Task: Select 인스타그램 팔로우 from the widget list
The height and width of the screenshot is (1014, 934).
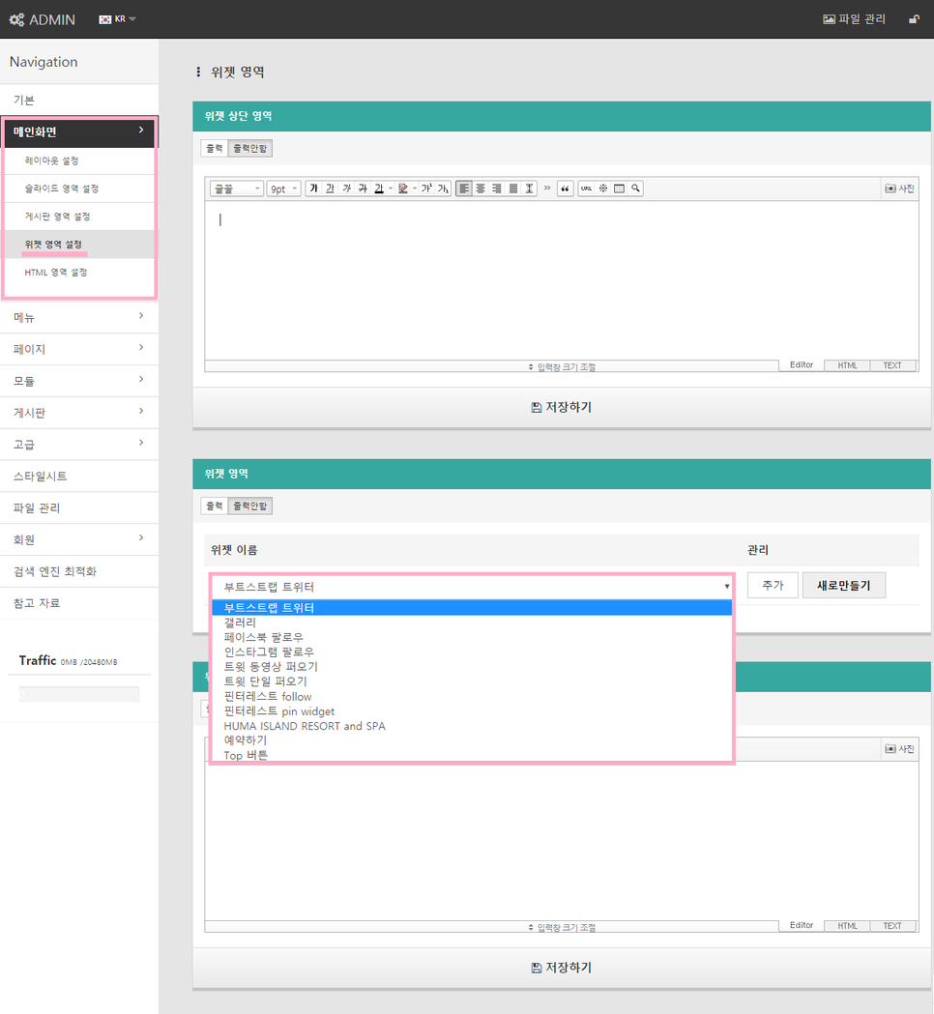Action: click(472, 652)
